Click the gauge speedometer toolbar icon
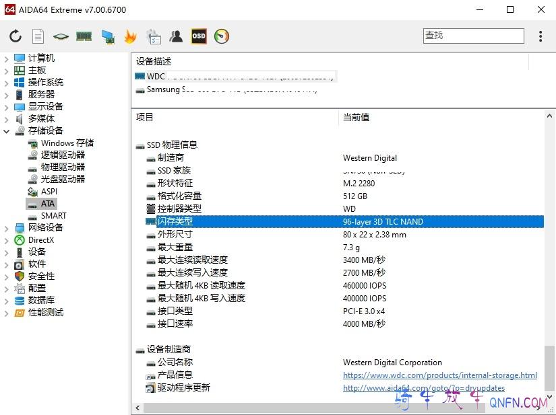This screenshot has height=415, width=556. pyautogui.click(x=222, y=36)
